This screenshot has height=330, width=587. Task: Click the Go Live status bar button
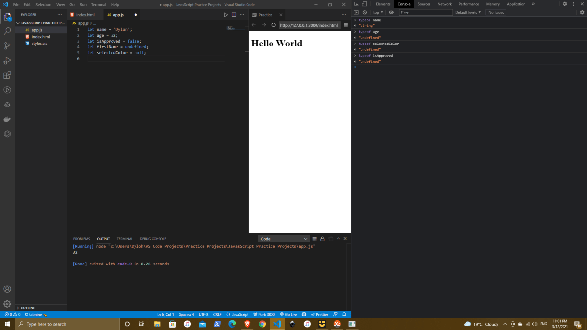[x=289, y=314]
